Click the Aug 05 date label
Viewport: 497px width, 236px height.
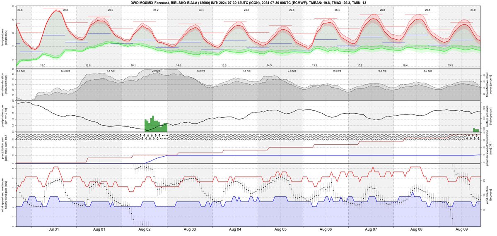pos(281,229)
